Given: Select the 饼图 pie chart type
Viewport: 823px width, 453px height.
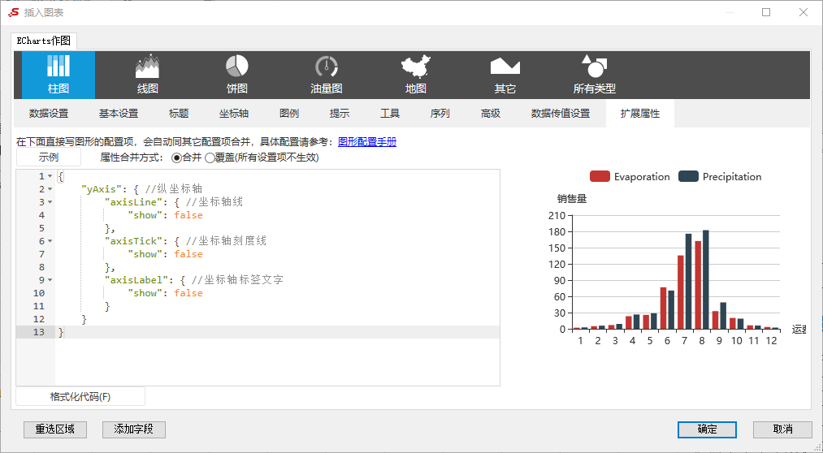Looking at the screenshot, I should point(236,75).
